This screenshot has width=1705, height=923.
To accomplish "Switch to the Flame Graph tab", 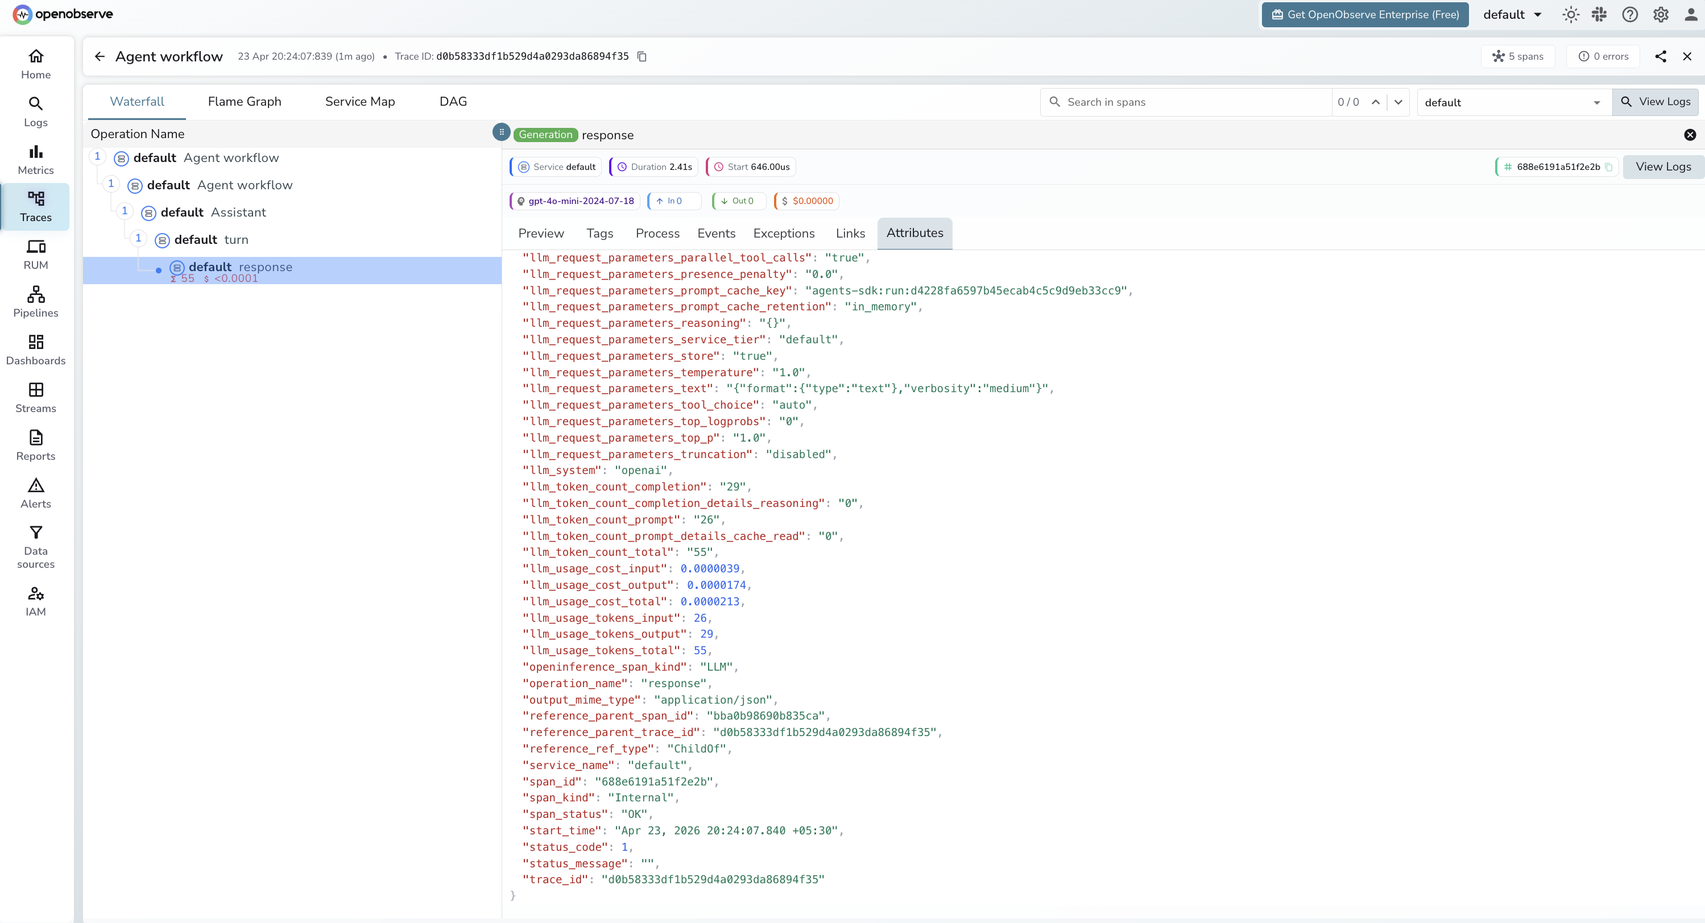I will point(244,101).
